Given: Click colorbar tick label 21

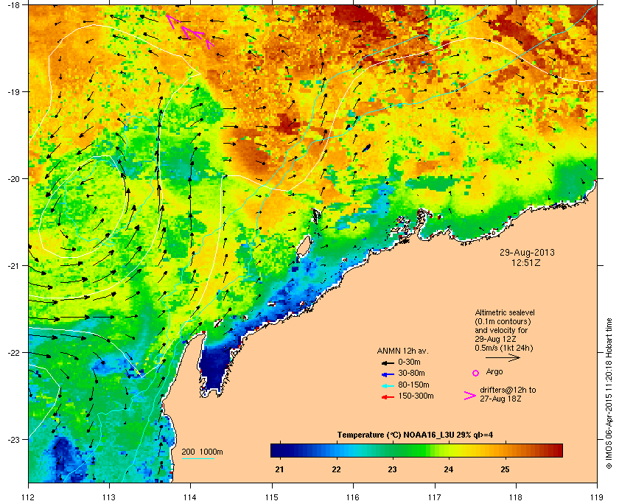Looking at the screenshot, I should (279, 470).
